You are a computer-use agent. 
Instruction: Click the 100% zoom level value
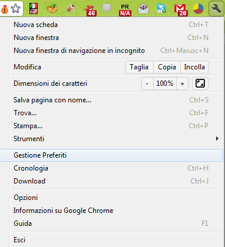pos(165,84)
